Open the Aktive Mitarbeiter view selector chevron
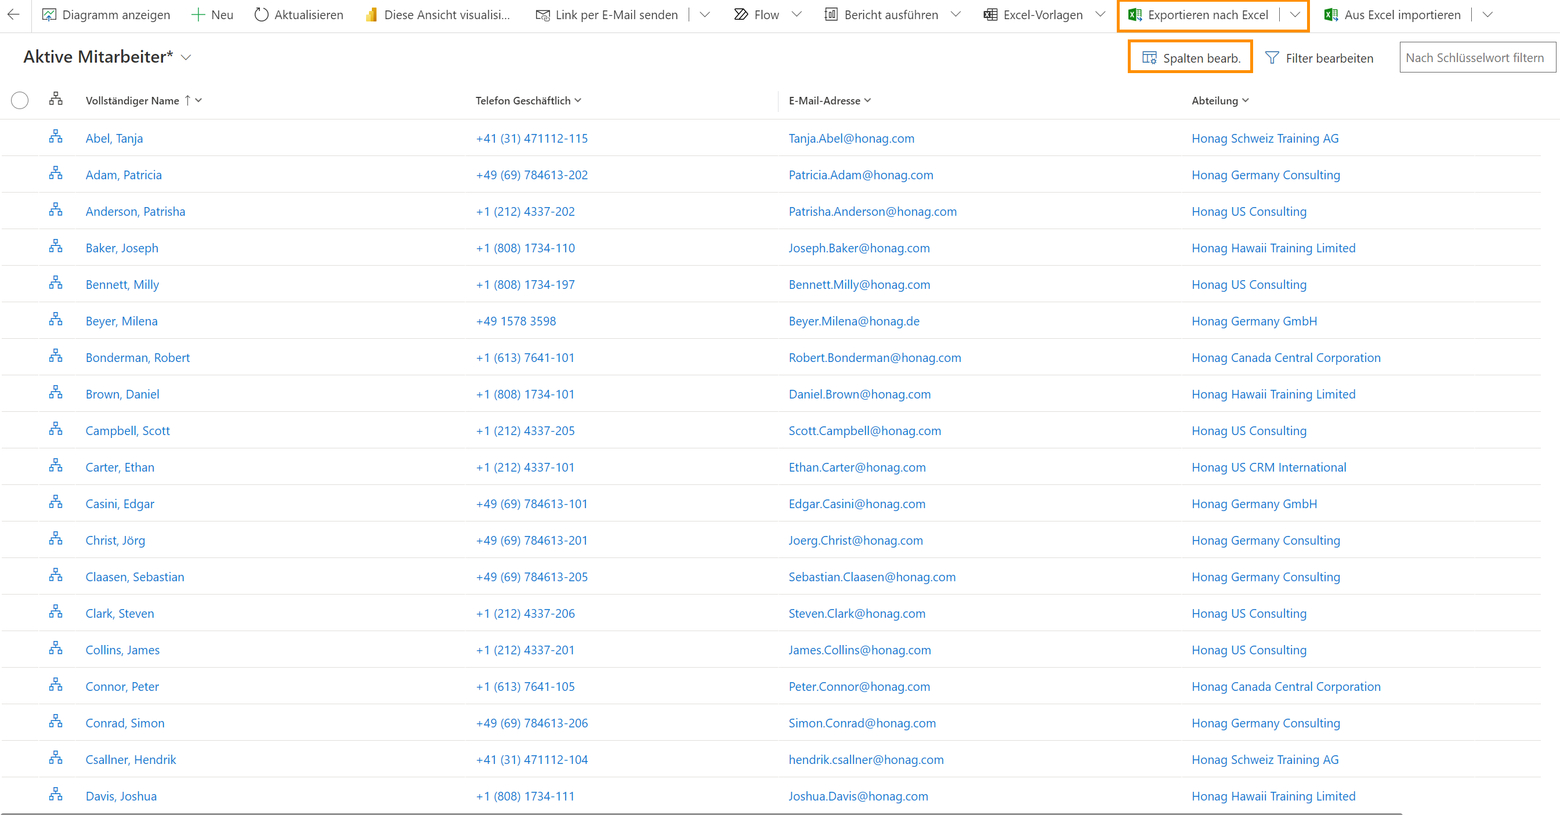Viewport: 1560px width, 815px height. [x=187, y=57]
